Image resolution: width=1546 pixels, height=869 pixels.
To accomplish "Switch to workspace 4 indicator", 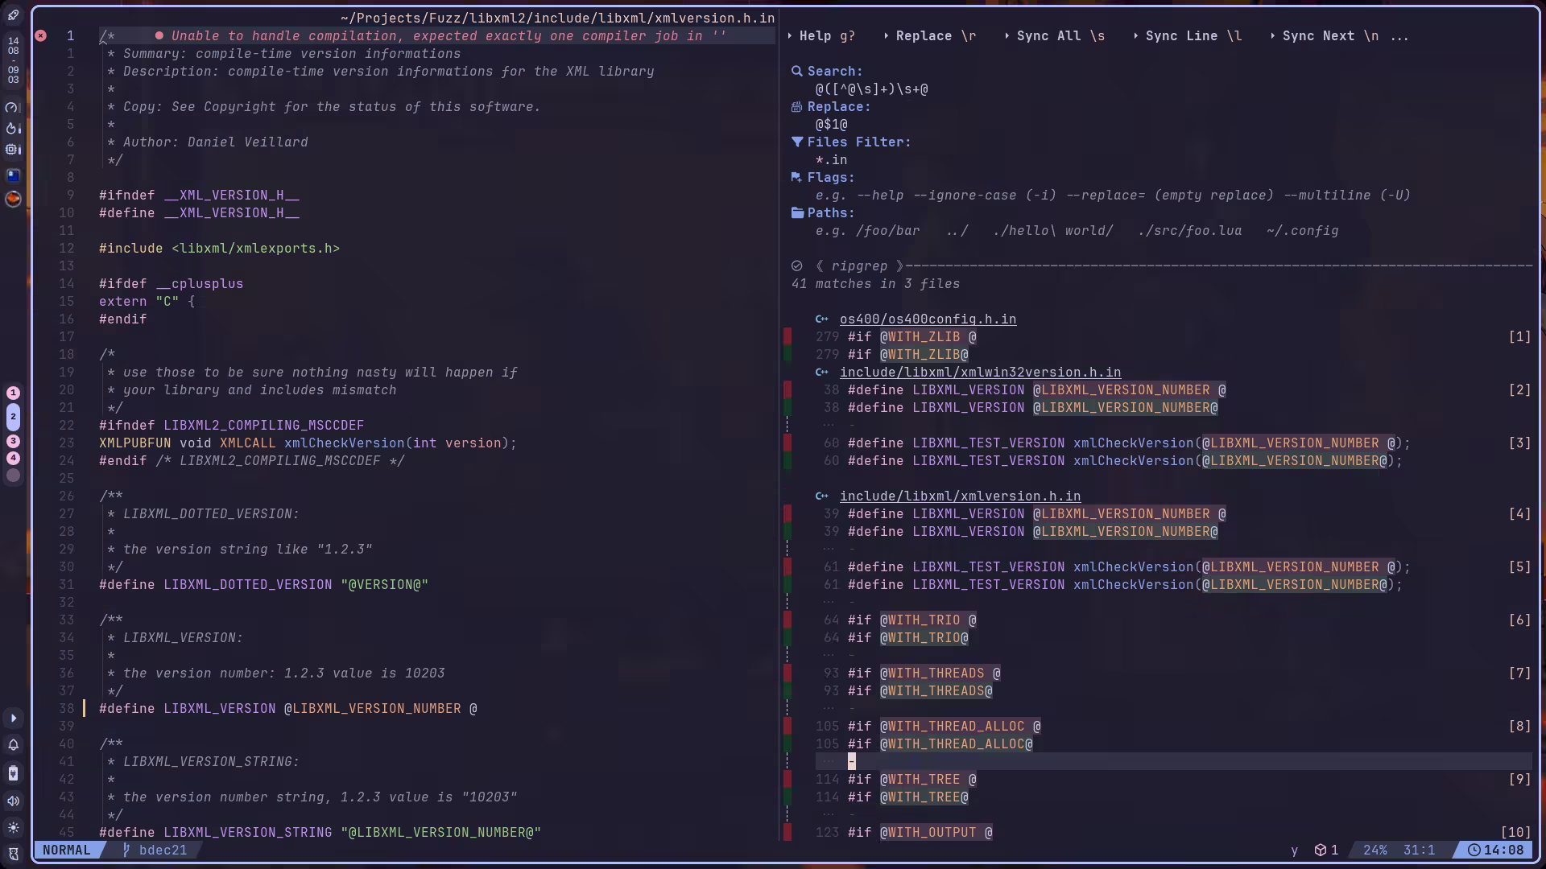I will (14, 458).
